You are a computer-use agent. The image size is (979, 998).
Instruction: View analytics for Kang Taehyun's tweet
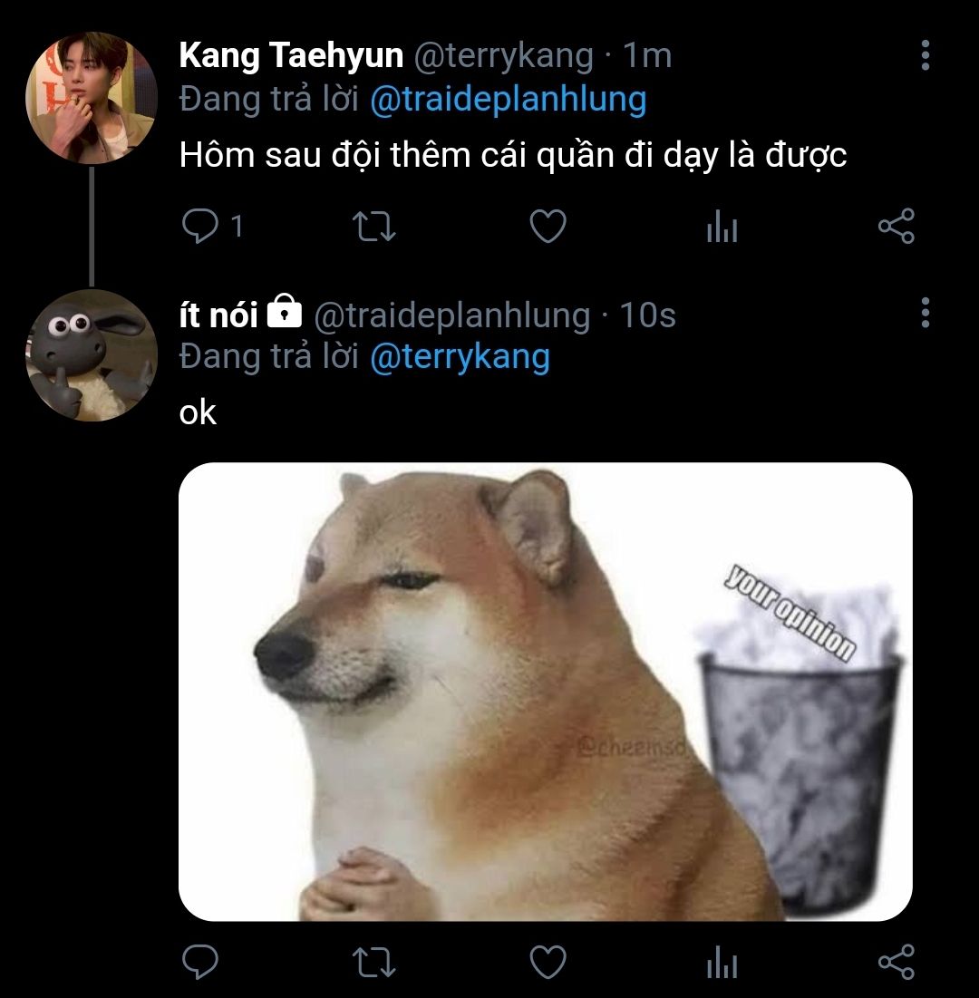click(x=722, y=228)
